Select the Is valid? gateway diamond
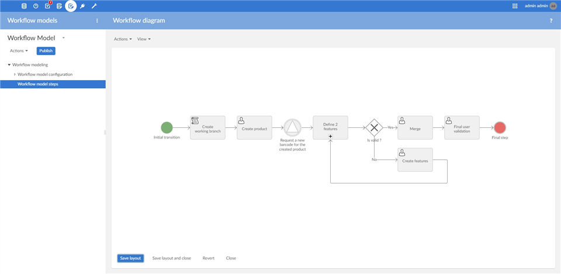Viewport: 561px width, 274px height. pyautogui.click(x=374, y=128)
